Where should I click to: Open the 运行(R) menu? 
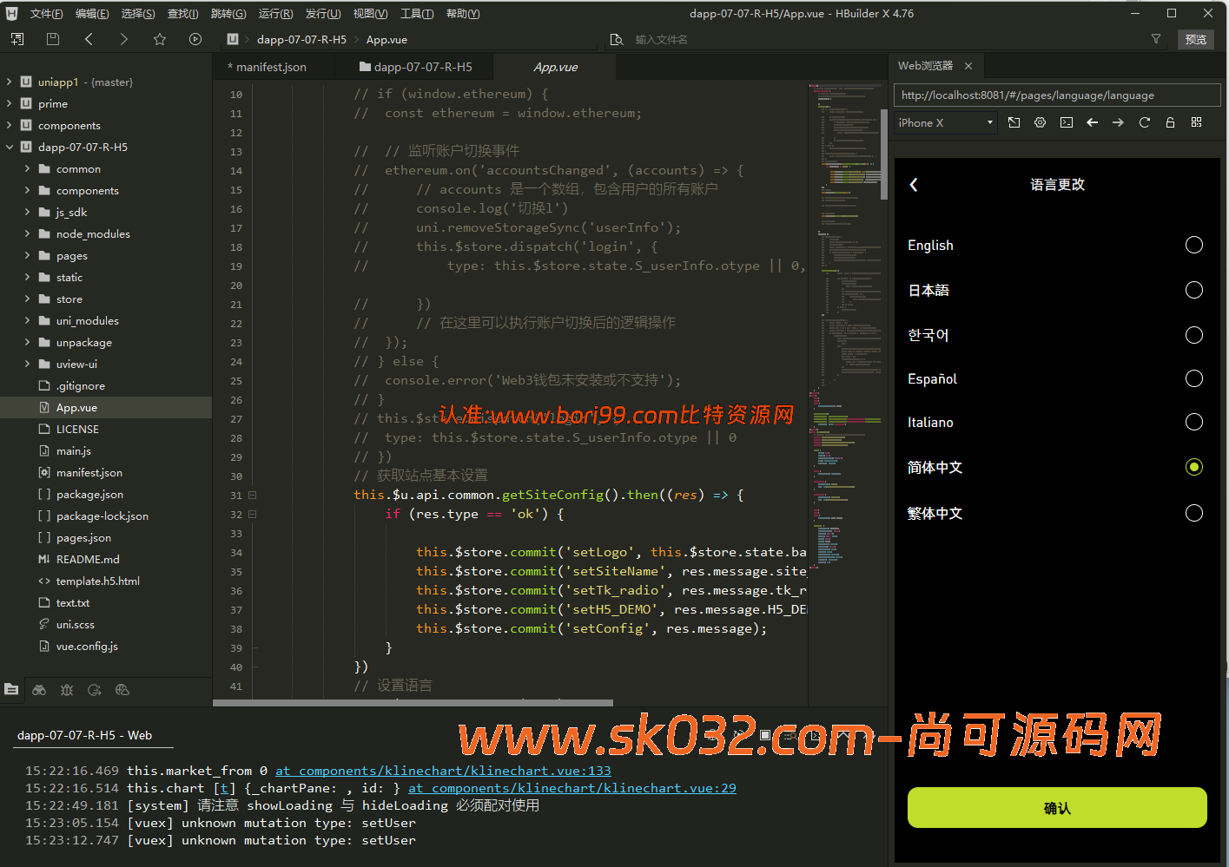(x=275, y=14)
